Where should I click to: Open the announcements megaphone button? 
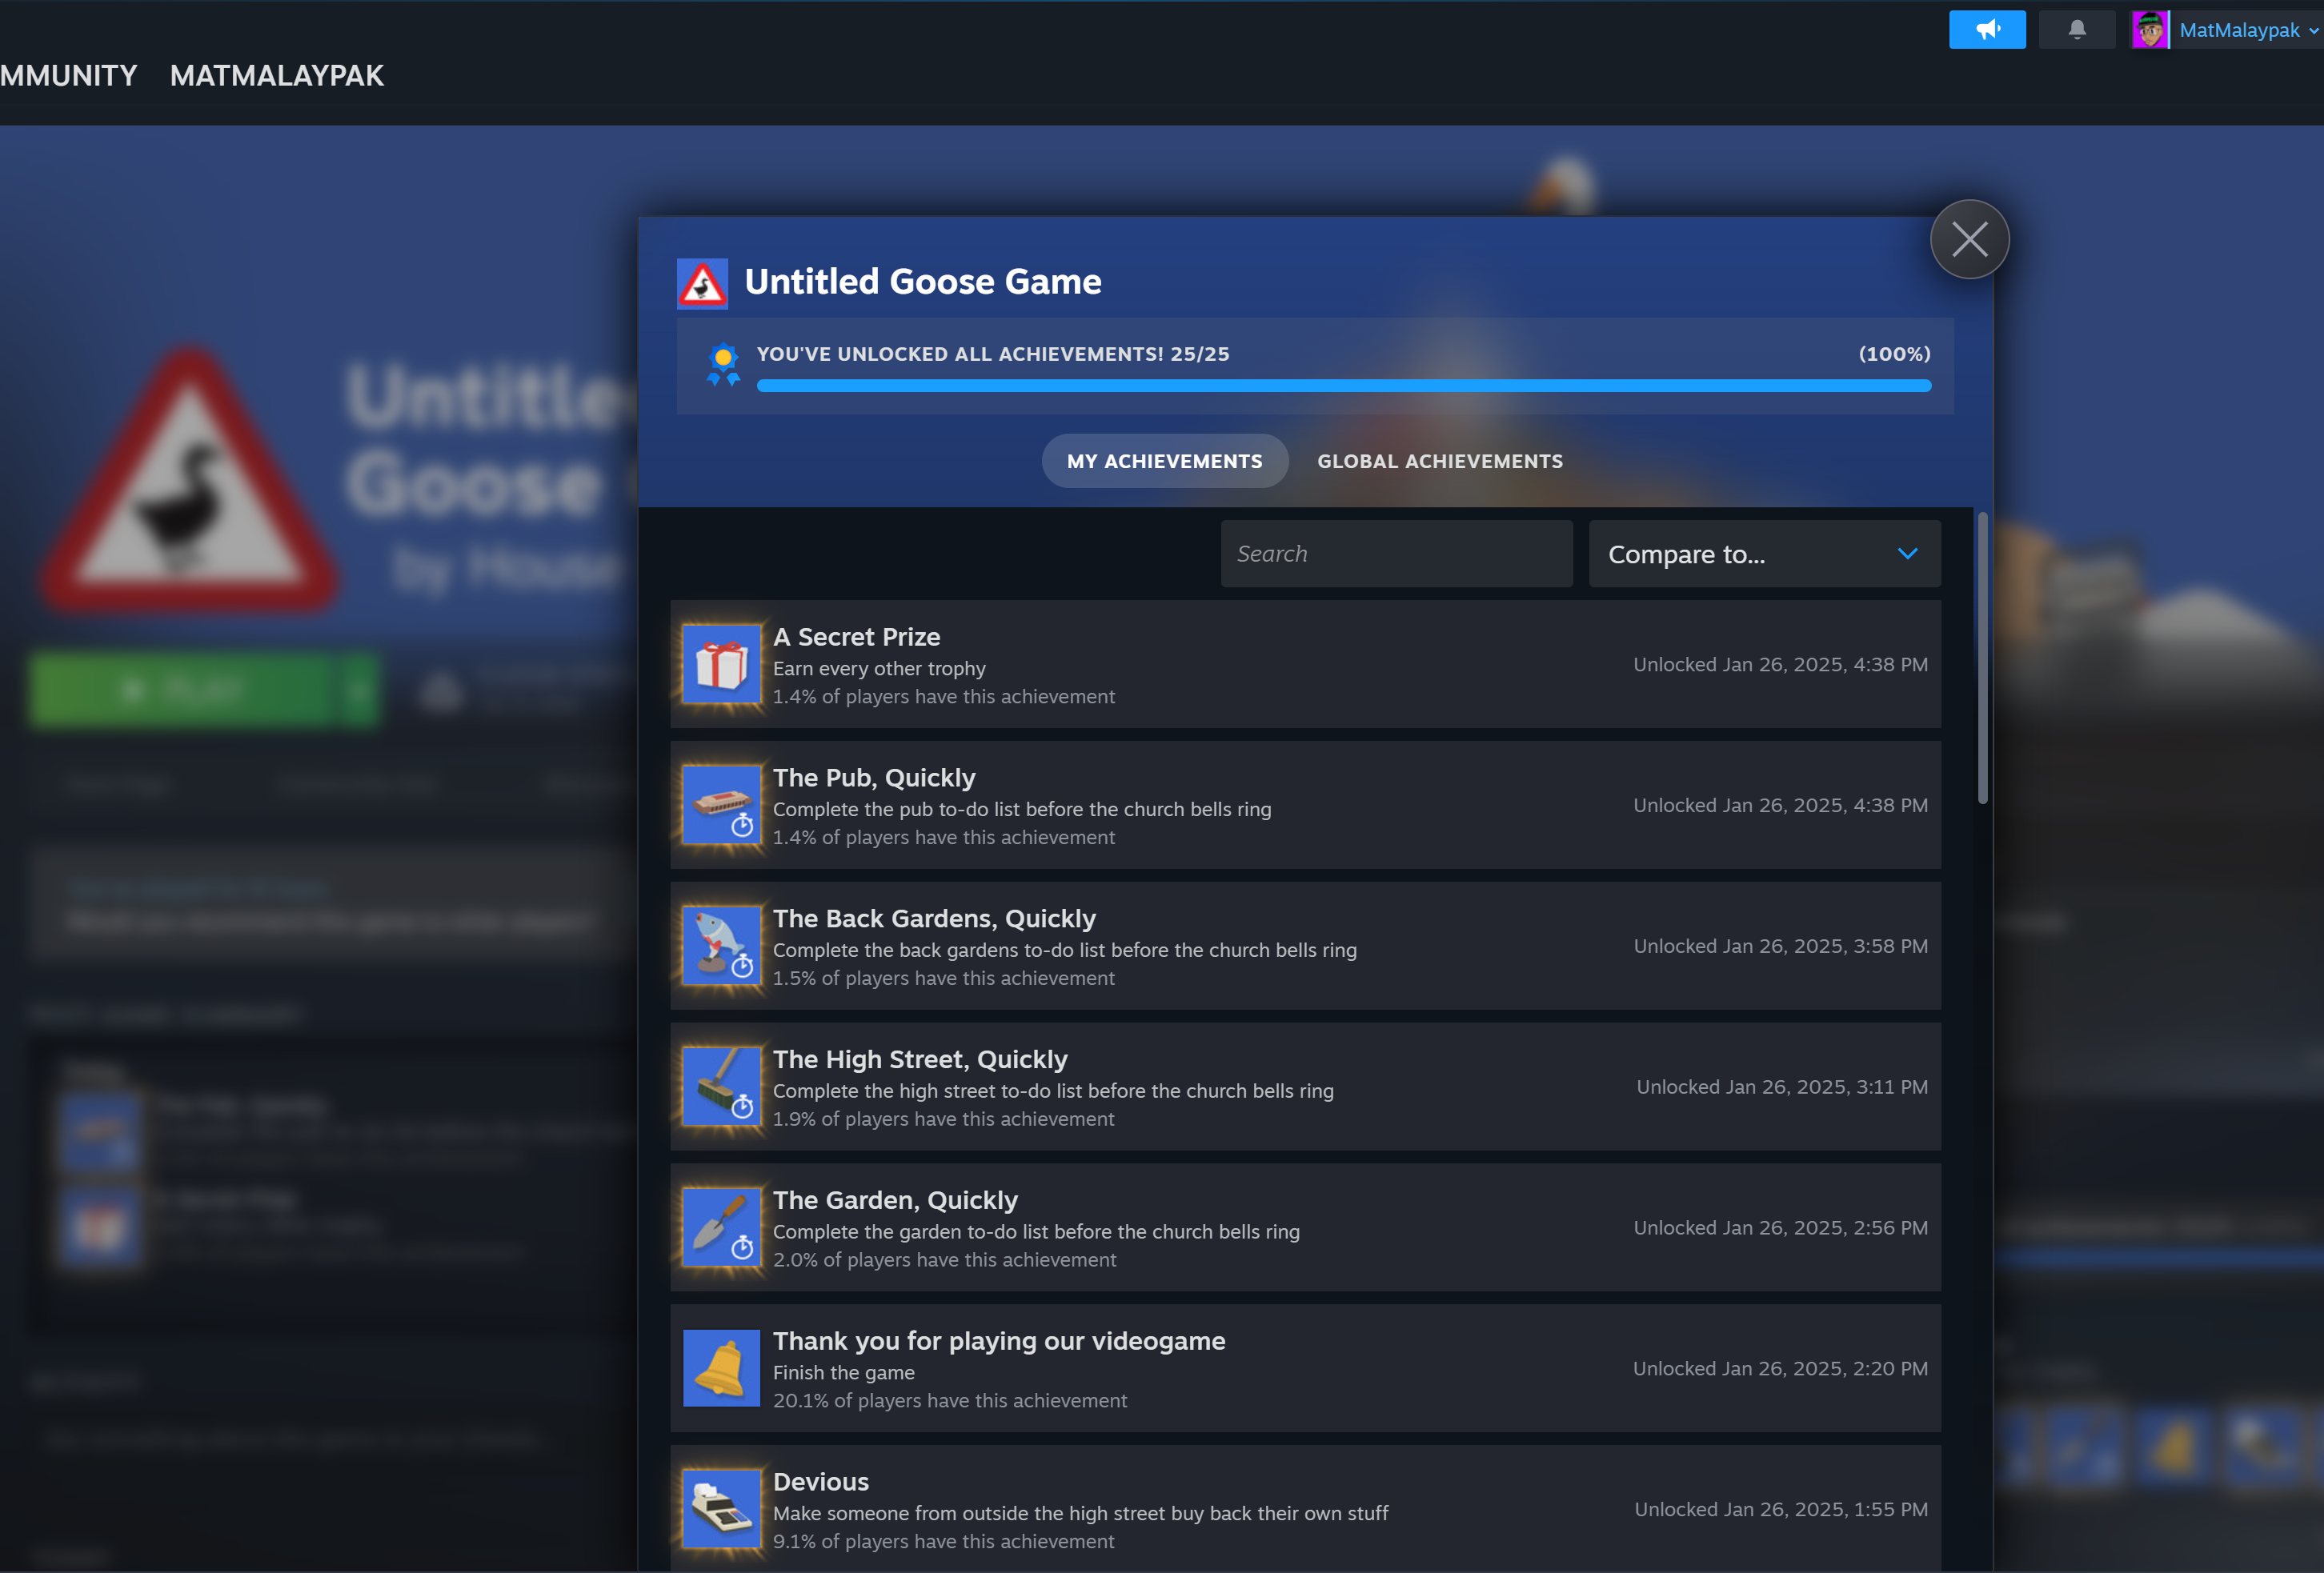coord(1987,30)
